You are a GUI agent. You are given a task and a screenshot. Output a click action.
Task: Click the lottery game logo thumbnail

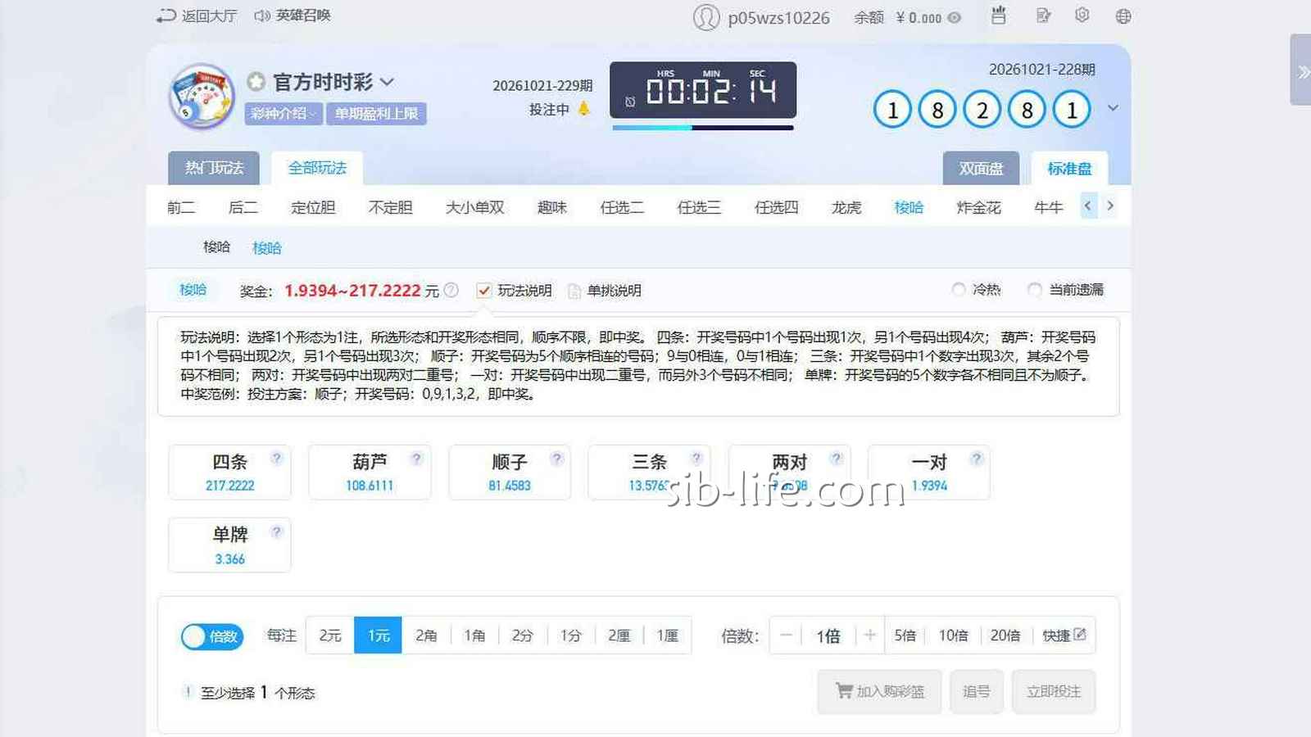[202, 97]
